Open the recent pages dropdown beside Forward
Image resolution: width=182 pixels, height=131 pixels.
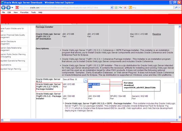[x=12, y=8]
